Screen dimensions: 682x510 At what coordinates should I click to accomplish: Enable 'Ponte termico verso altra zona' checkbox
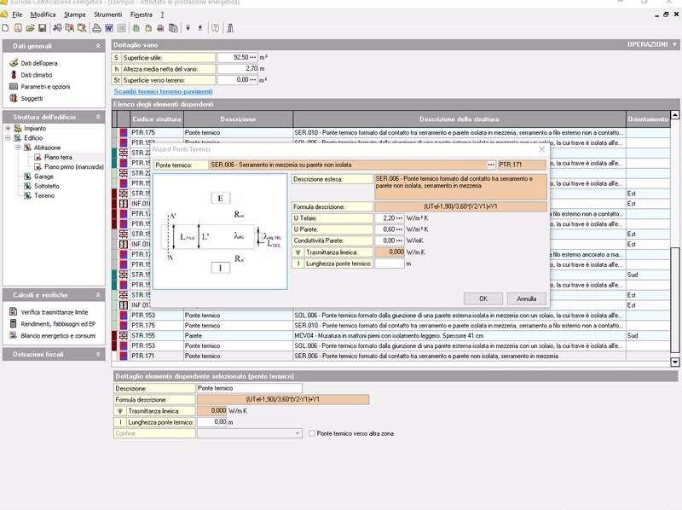(312, 433)
